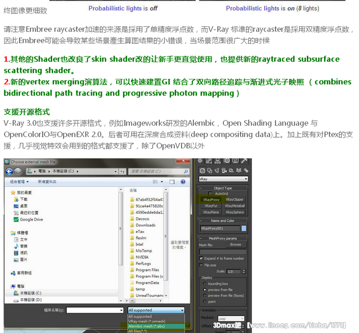Open the file dialog help icon
The height and width of the screenshot is (333, 359).
click(183, 182)
